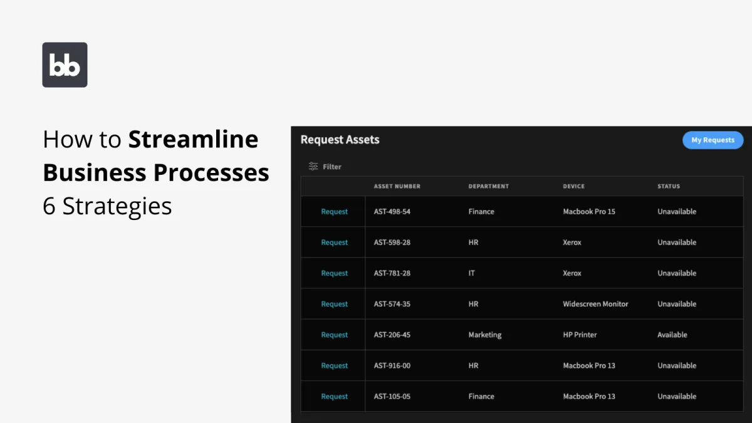Open the Filter sliders icon
The height and width of the screenshot is (423, 752).
[x=313, y=167]
